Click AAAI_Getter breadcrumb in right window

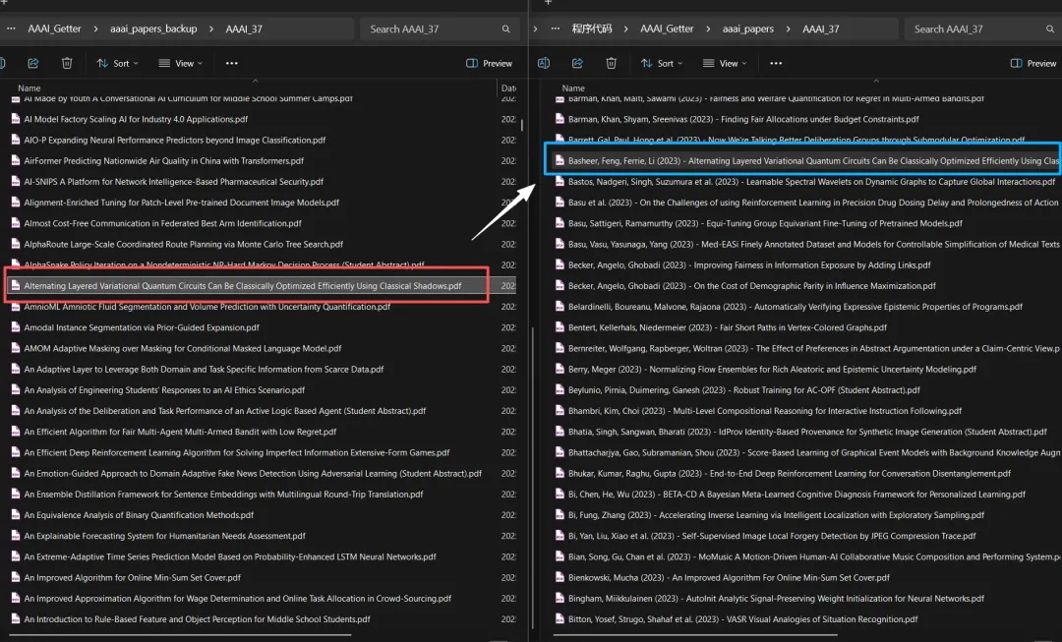[x=667, y=29]
